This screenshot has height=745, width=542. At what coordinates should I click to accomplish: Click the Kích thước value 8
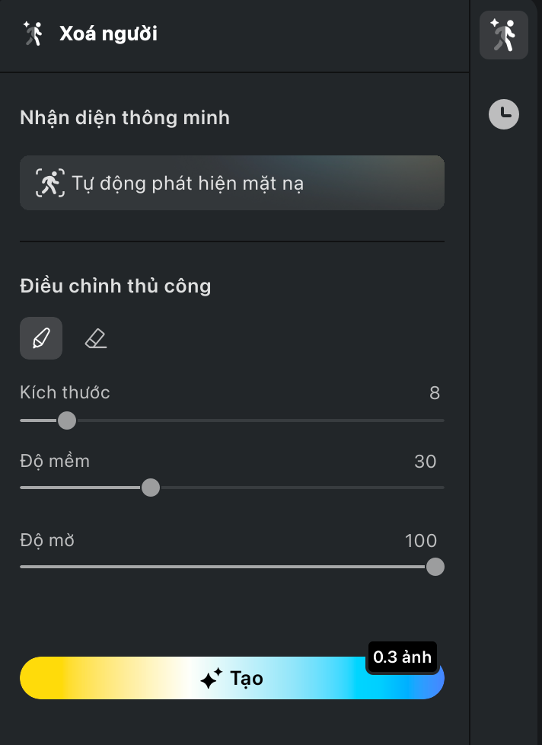435,393
